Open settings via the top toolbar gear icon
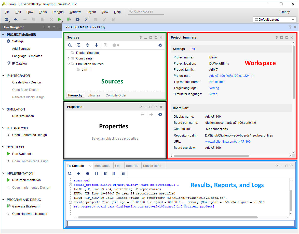Image resolution: width=299 pixels, height=234 pixels. tap(78, 19)
